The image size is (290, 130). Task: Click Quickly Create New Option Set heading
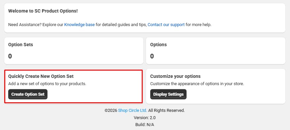41,76
